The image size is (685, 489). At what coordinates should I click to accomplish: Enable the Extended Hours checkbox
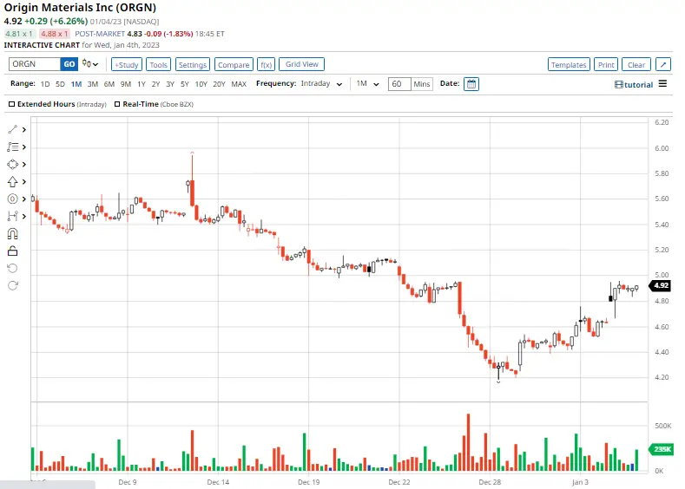click(12, 104)
